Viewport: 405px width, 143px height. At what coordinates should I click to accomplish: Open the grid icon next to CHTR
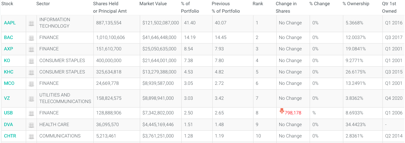point(31,136)
